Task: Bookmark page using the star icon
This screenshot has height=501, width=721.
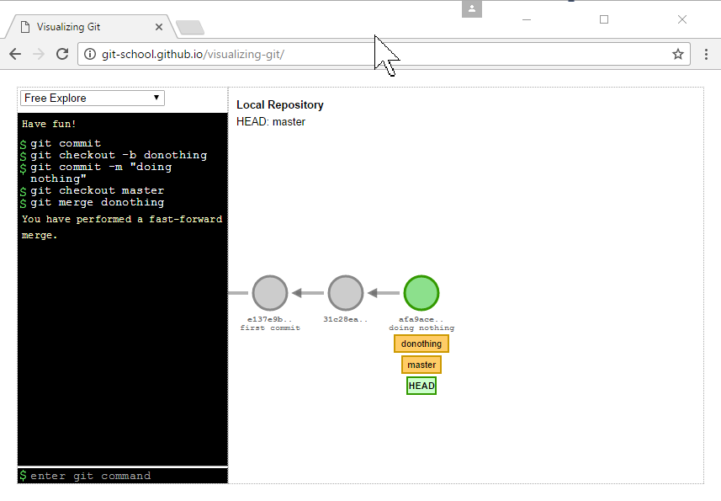Action: [x=677, y=54]
